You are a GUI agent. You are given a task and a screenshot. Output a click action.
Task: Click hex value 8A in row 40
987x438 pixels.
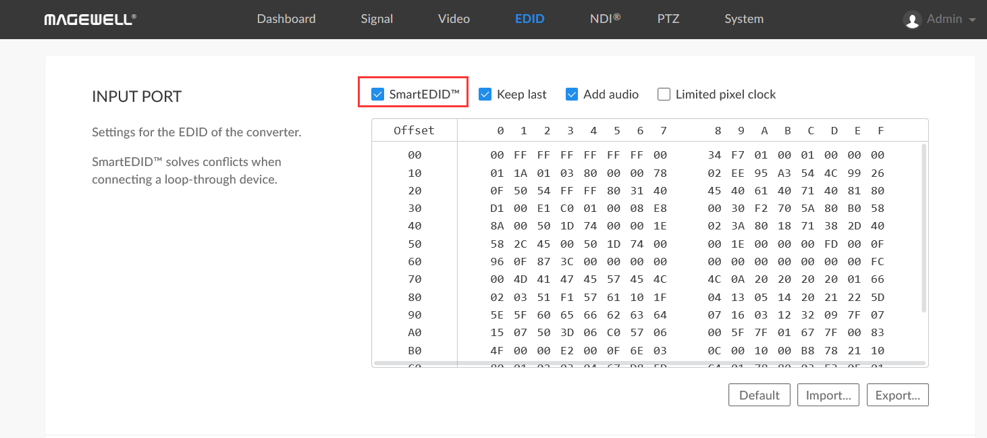(x=498, y=225)
